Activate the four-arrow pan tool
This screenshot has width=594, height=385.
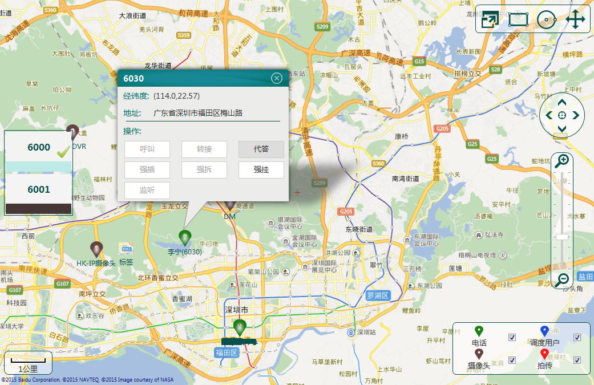[x=576, y=19]
